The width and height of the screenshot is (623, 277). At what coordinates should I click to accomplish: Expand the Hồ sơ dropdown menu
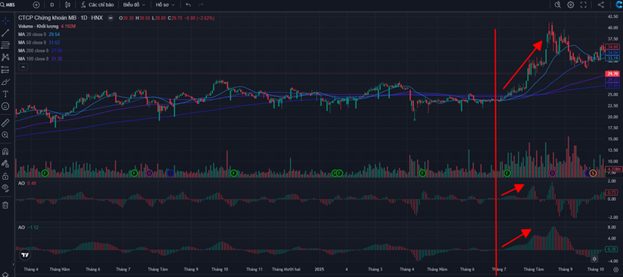(x=165, y=5)
